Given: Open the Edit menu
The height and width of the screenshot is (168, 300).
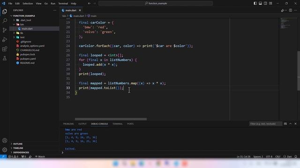Looking at the screenshot, I should (17, 3).
